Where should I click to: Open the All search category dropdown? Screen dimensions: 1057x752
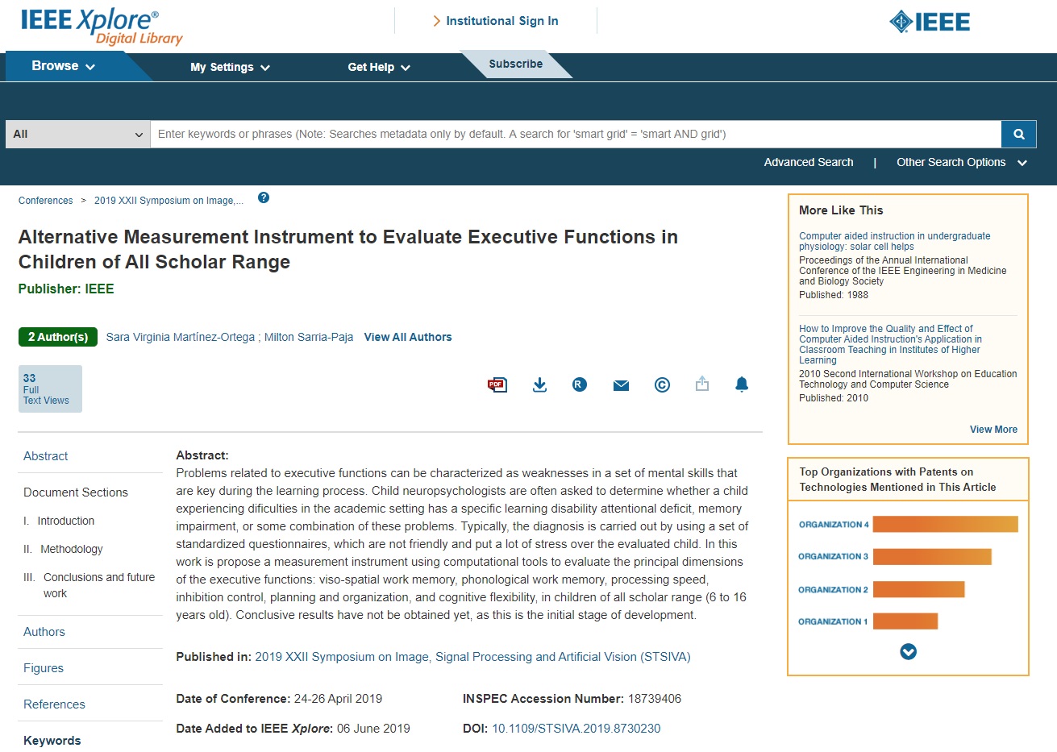pos(77,135)
